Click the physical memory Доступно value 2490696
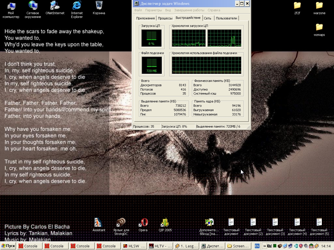The image size is (334, 250). click(x=235, y=89)
